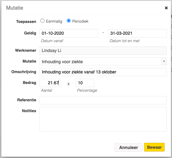
Task: Click the Datum tot en met field
Action: click(x=137, y=33)
